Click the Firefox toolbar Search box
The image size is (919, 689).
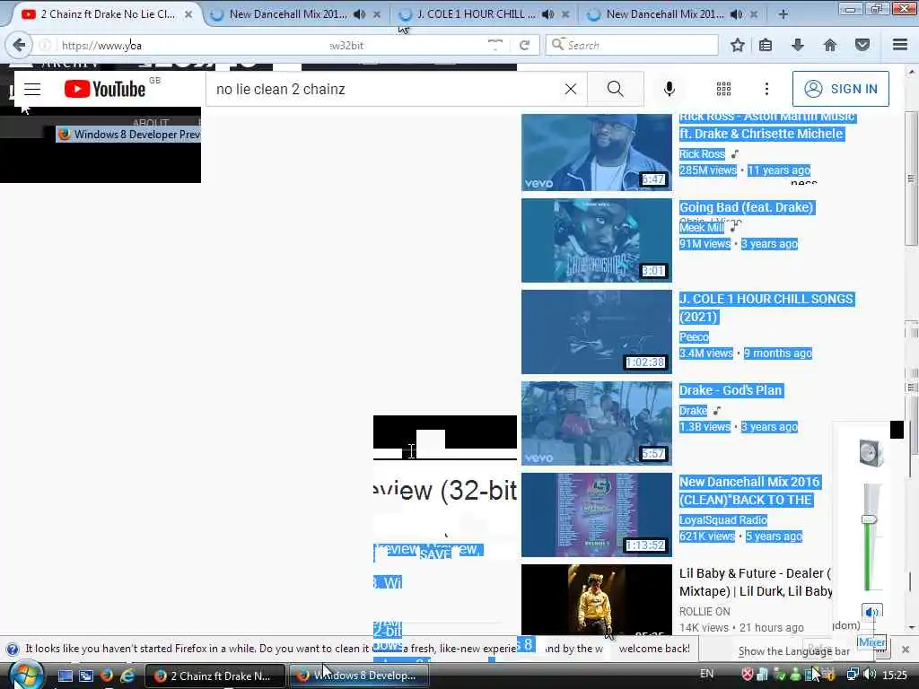coord(632,45)
